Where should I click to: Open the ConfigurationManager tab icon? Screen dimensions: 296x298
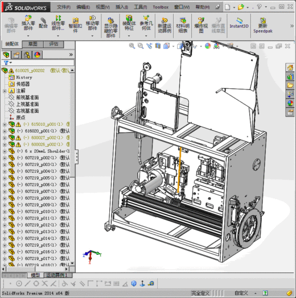[x=27, y=55]
